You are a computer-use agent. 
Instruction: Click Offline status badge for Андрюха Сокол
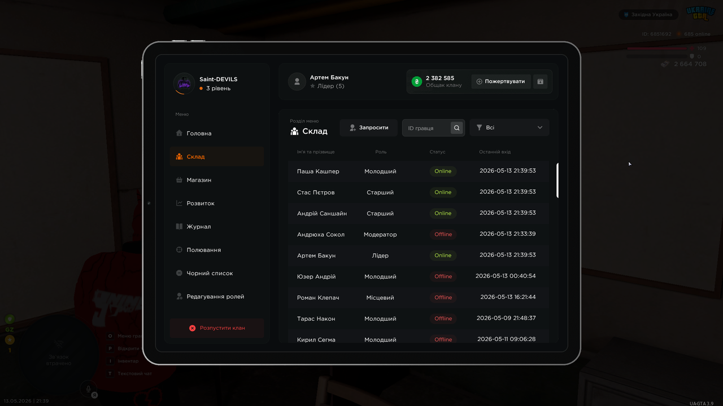click(x=443, y=234)
